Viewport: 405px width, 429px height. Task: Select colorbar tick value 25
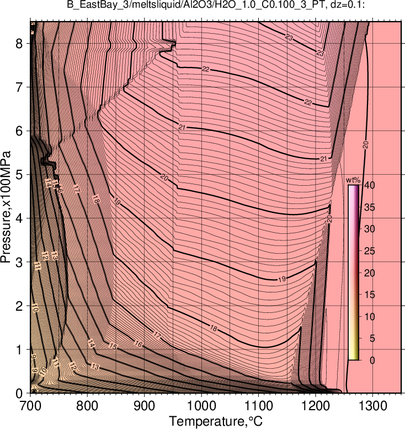(370, 251)
